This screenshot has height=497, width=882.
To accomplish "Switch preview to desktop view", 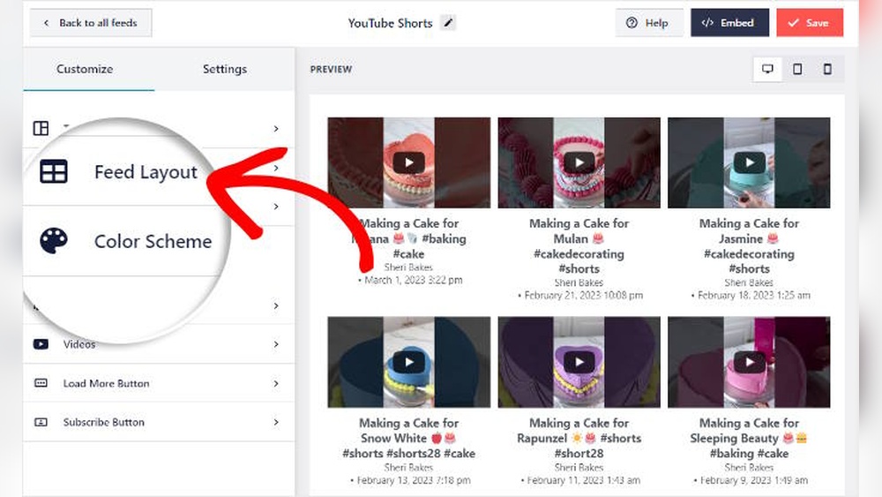I will pos(767,69).
